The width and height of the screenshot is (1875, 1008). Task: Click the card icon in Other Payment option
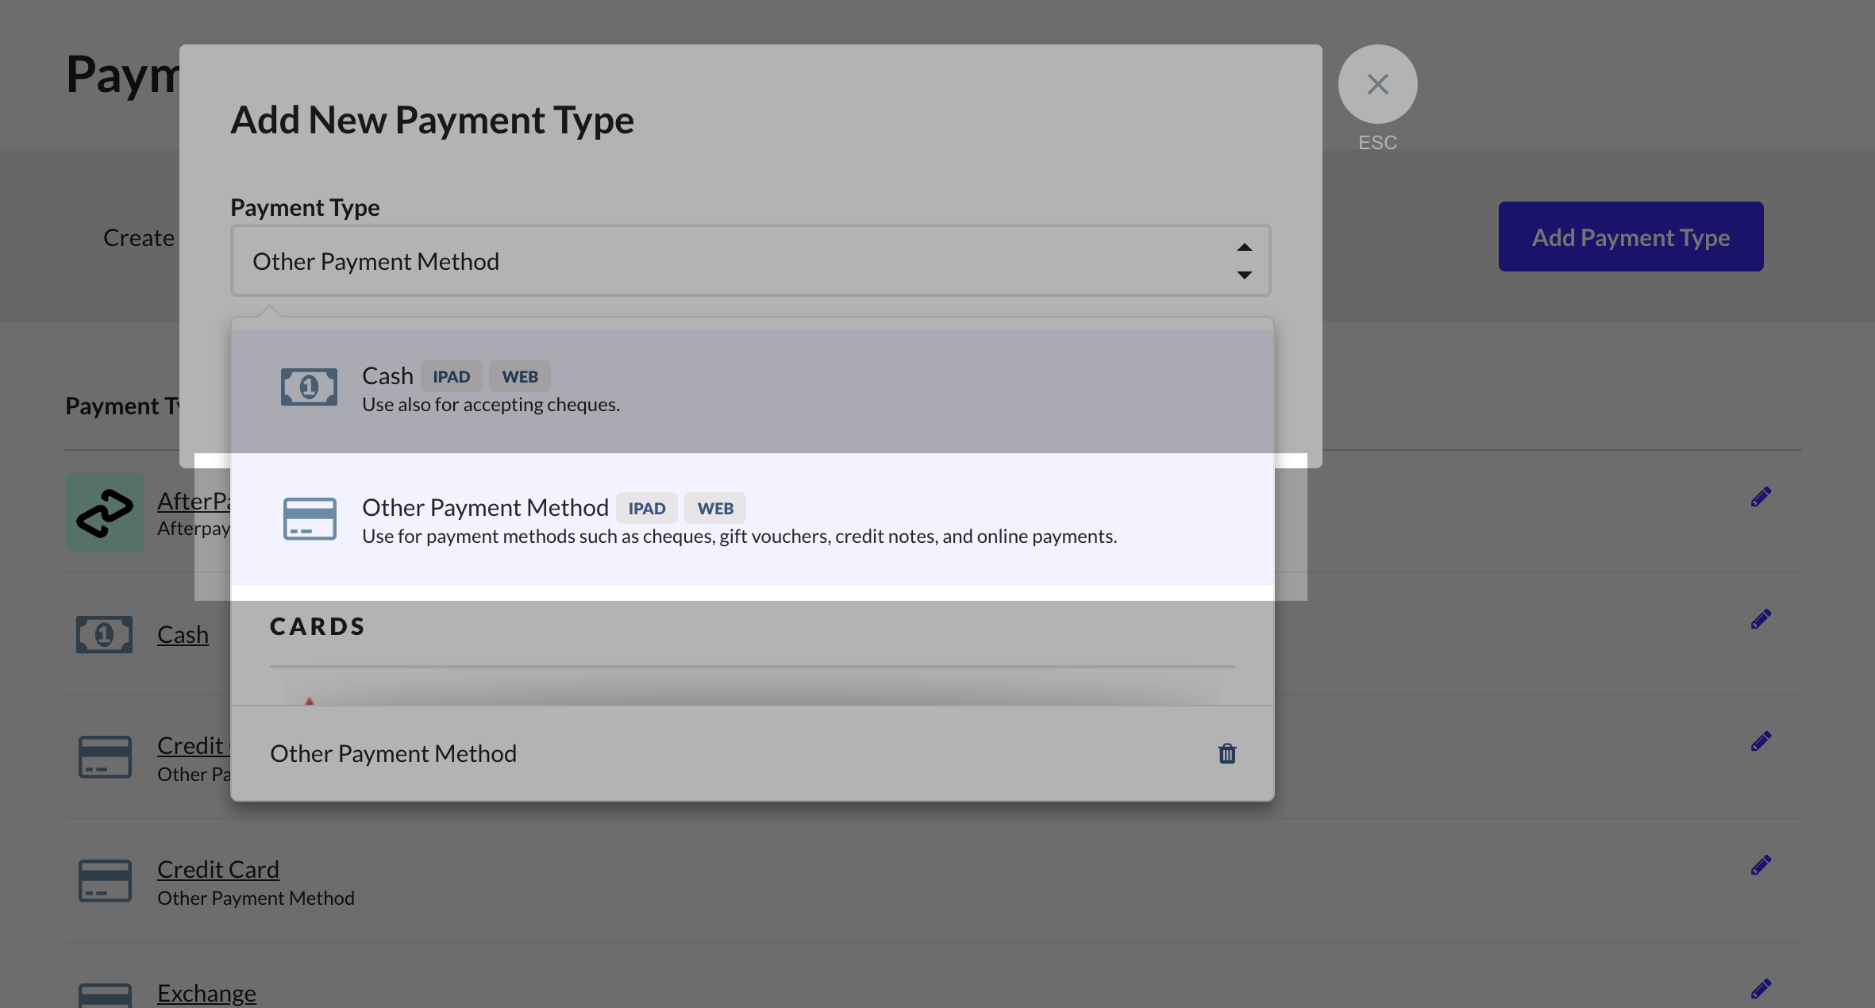[x=310, y=519]
